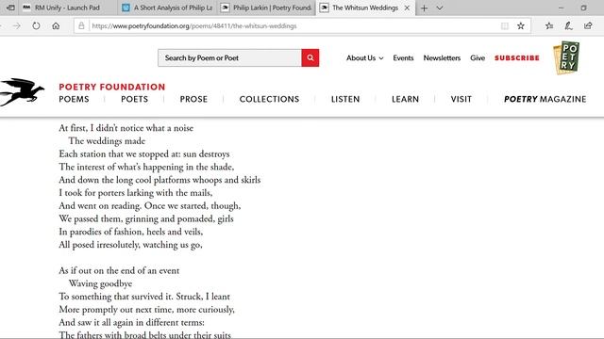
Task: Show tab previews chevron
Action: click(440, 8)
